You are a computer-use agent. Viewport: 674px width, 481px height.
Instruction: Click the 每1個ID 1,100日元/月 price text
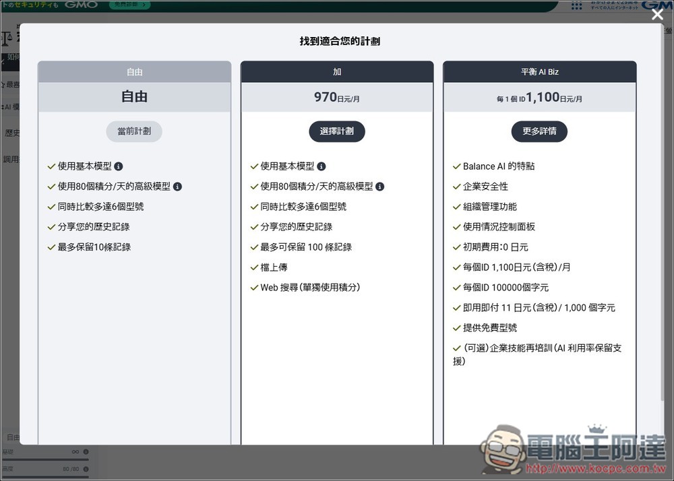point(539,98)
